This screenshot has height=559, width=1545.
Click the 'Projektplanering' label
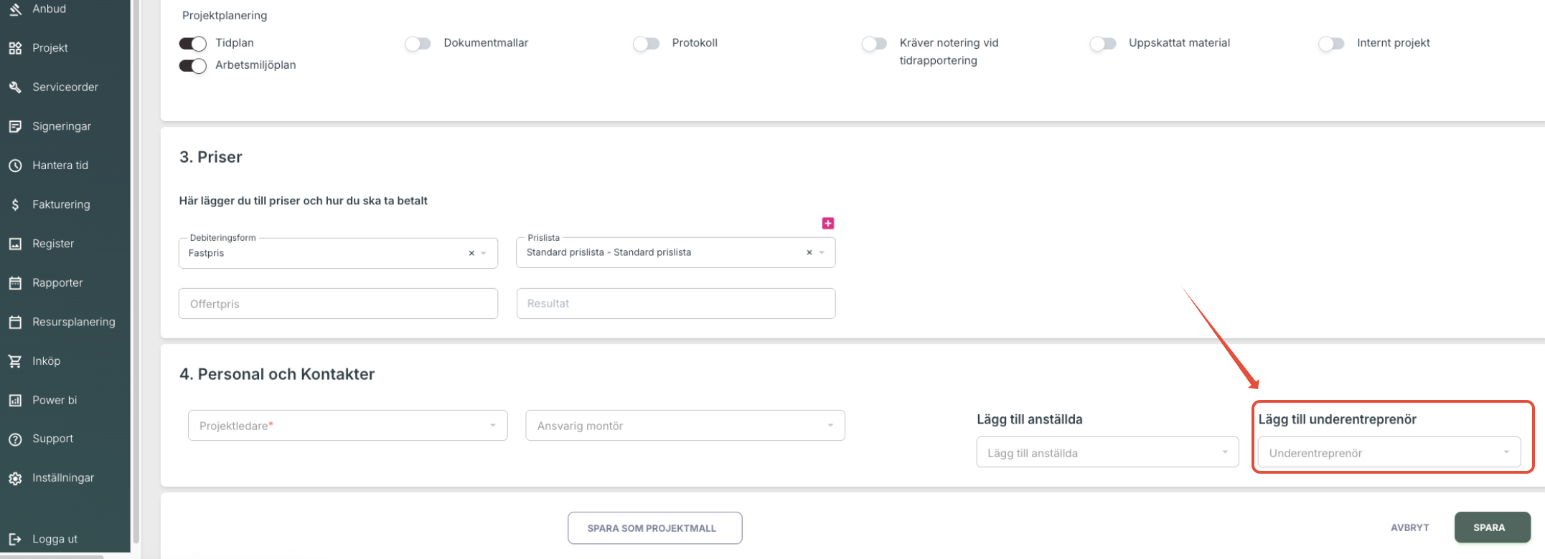[x=225, y=15]
